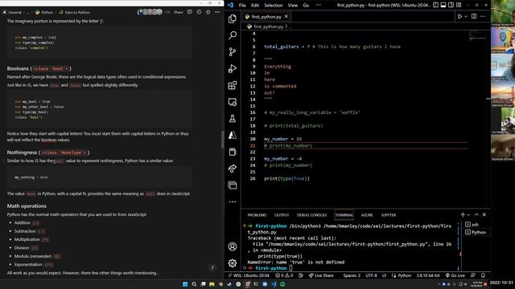The width and height of the screenshot is (515, 289).
Task: Run the Python file with play button
Action: point(459,16)
